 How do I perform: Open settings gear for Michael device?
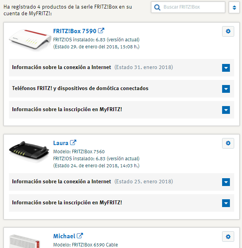coord(228,237)
